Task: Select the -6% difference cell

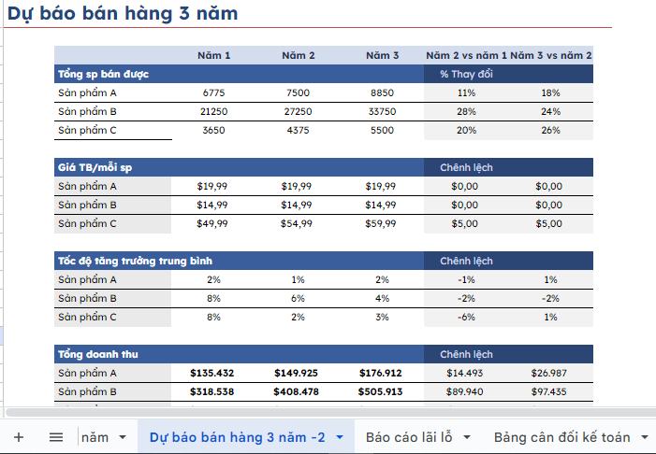Action: 466,317
